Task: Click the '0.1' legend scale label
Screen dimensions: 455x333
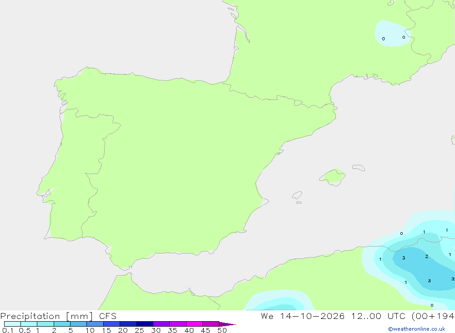Action: click(8, 330)
